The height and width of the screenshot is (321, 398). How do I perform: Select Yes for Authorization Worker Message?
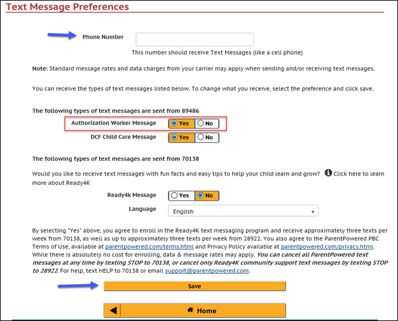(181, 123)
